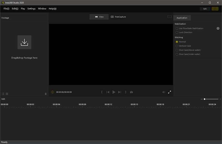Select Dive Case(Under water) stitching
Viewport: 222px width, 144px height.
(177, 54)
